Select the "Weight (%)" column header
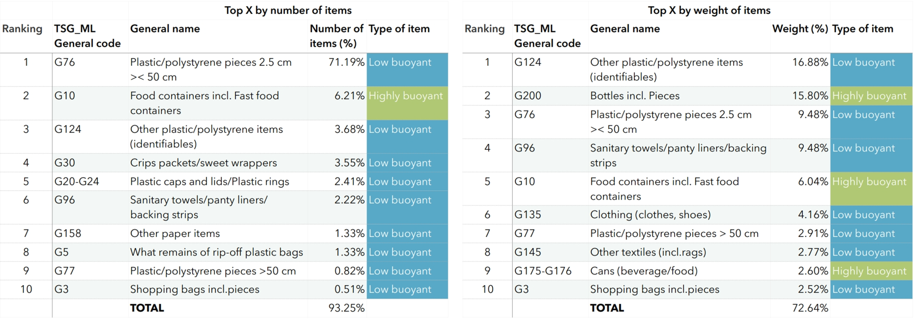 coord(800,29)
